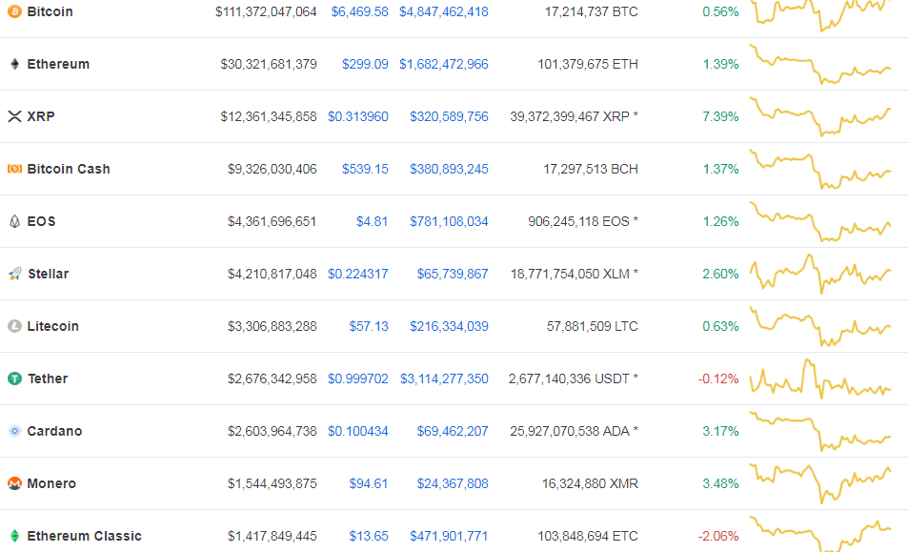
Task: Open the Bitcoin Cash name link
Action: click(x=69, y=169)
